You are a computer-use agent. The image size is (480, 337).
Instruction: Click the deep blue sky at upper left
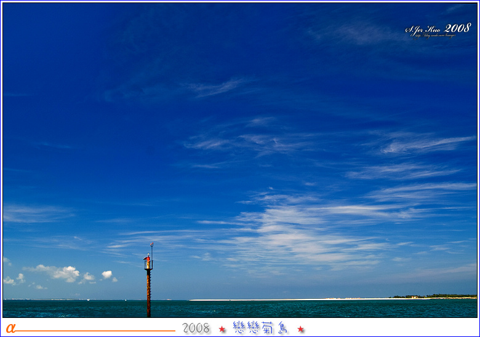click(62, 61)
